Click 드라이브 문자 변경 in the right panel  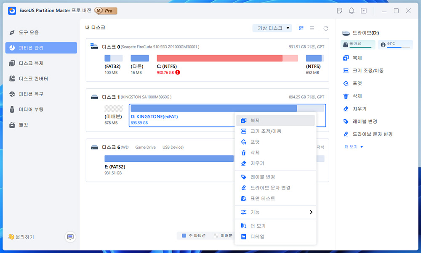[368, 134]
